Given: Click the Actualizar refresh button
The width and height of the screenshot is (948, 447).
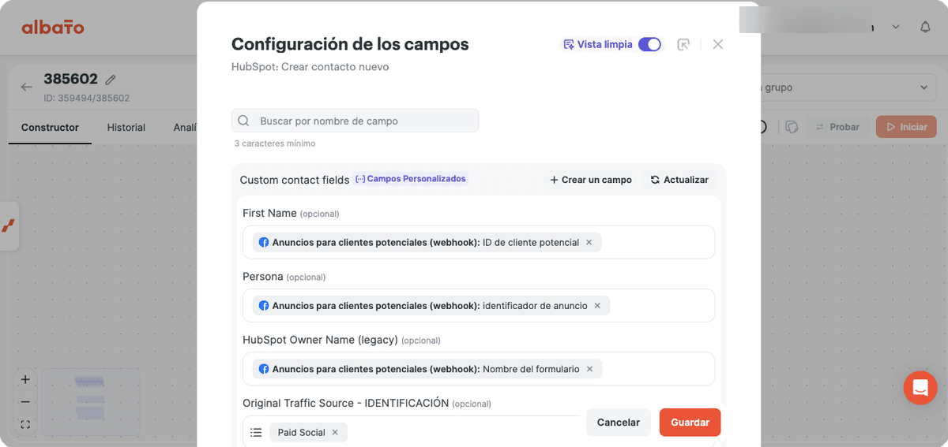Looking at the screenshot, I should (x=679, y=180).
